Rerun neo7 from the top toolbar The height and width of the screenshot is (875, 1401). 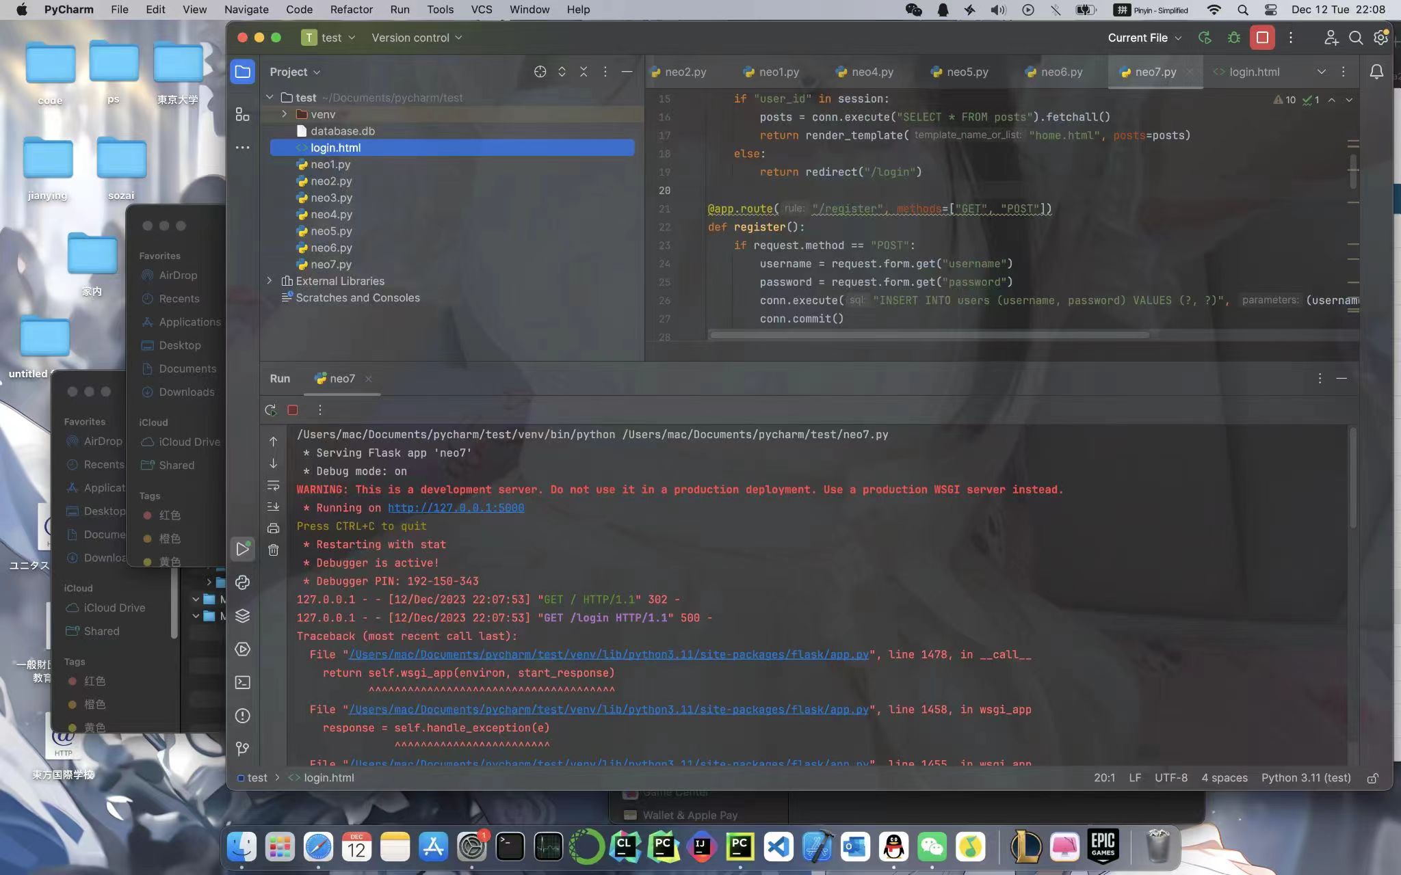(x=1205, y=38)
